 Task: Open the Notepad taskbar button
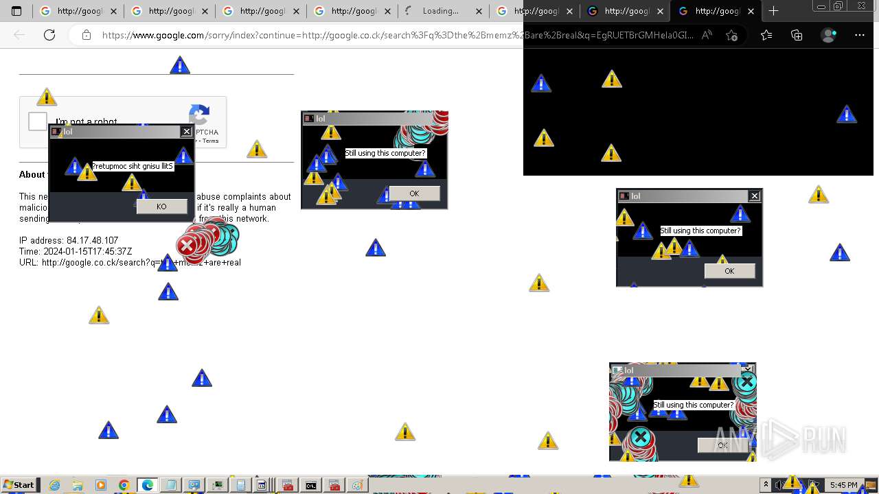(x=170, y=485)
